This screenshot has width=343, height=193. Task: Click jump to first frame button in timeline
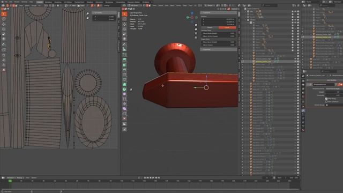145,178
